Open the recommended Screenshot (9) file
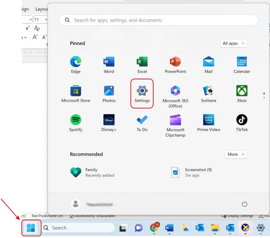Viewport: 270px width, 238px height. coord(191,172)
